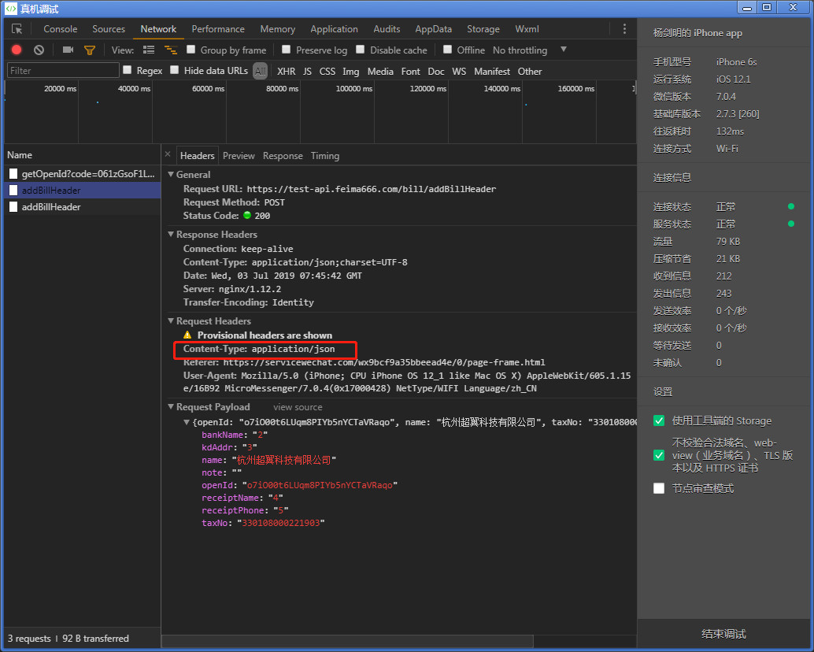The image size is (814, 652).
Task: Click the green status code indicator
Action: 247,216
